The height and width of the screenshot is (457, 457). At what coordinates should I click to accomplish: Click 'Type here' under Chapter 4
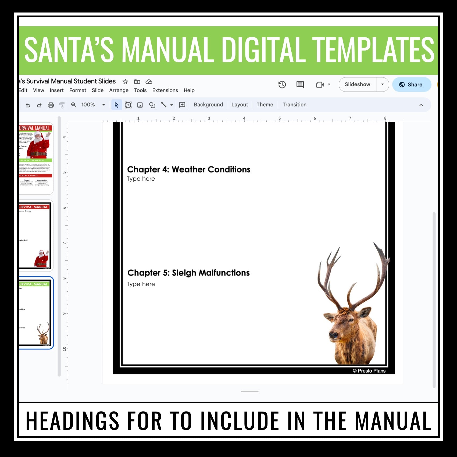(x=141, y=179)
